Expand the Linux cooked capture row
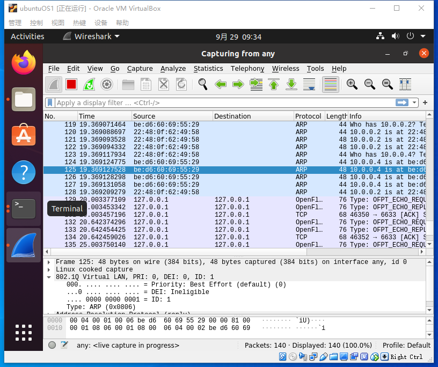The height and width of the screenshot is (367, 438). tap(49, 269)
